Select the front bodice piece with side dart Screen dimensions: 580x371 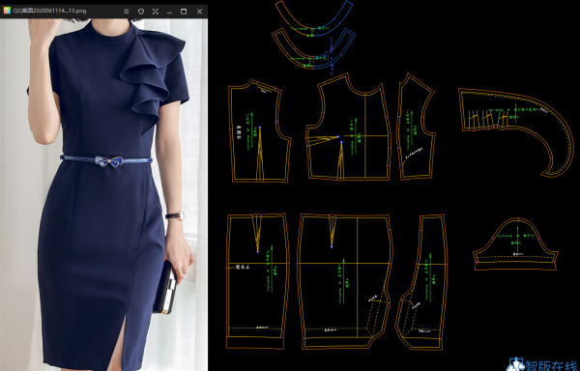[348, 127]
